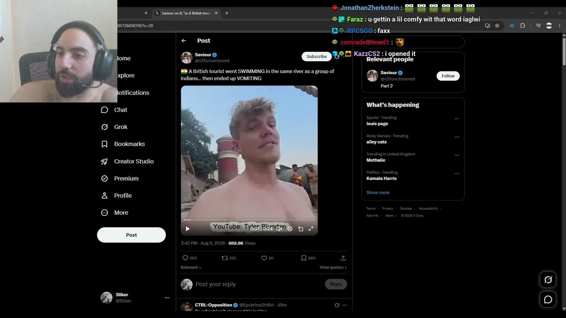Ask Grok about CTRL-Opposition's reply
The image size is (566, 318).
click(337, 305)
